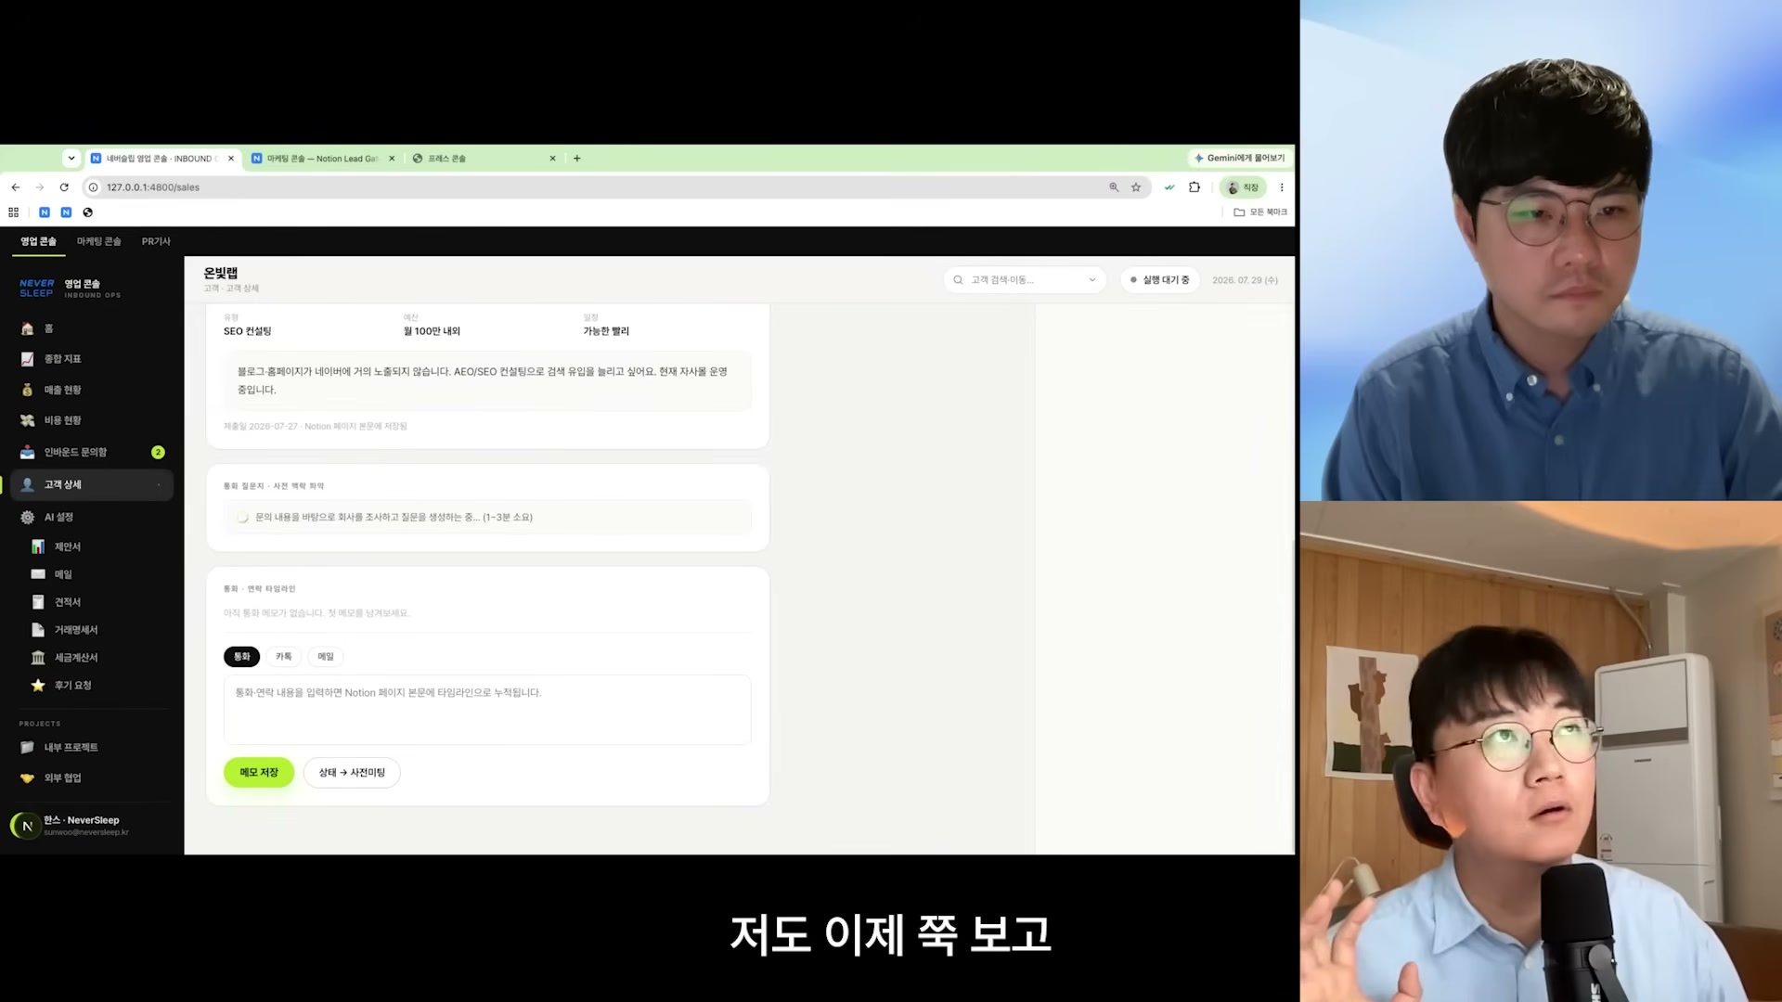This screenshot has width=1782, height=1002.
Task: Open 내부 프로젝트 folder icon
Action: (27, 747)
